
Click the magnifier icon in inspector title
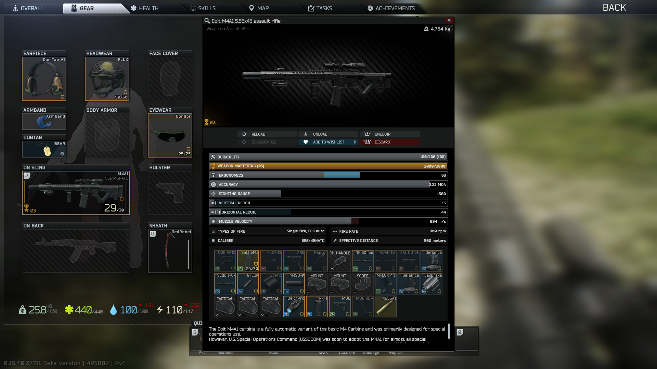(207, 21)
